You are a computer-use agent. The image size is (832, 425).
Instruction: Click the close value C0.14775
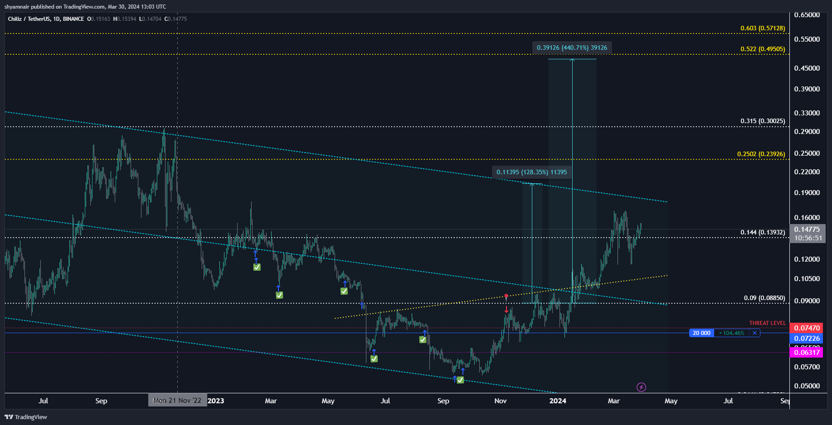tap(175, 19)
